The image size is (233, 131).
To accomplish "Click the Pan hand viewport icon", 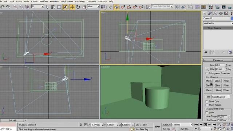I will 224,128.
